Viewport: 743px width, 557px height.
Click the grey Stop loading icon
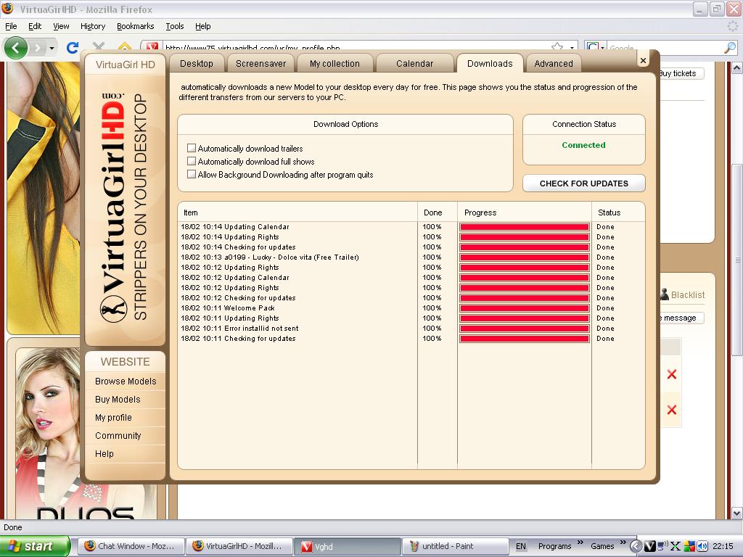tap(99, 46)
